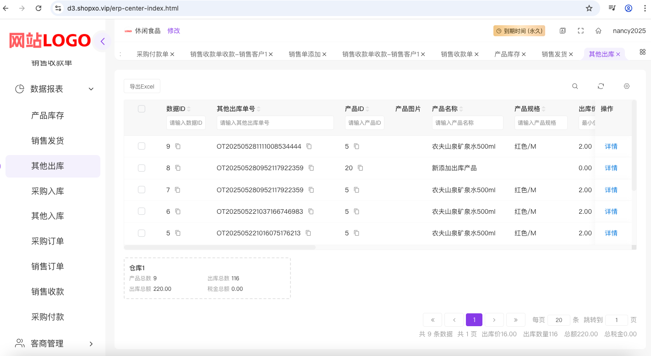Refresh the table data
651x356 pixels.
(601, 86)
